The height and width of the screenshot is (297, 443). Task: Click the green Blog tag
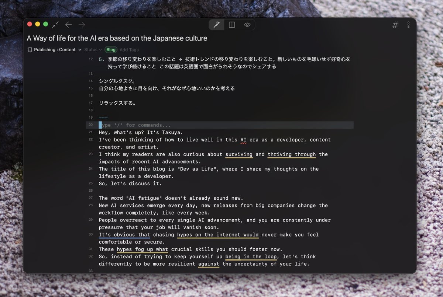tap(111, 50)
